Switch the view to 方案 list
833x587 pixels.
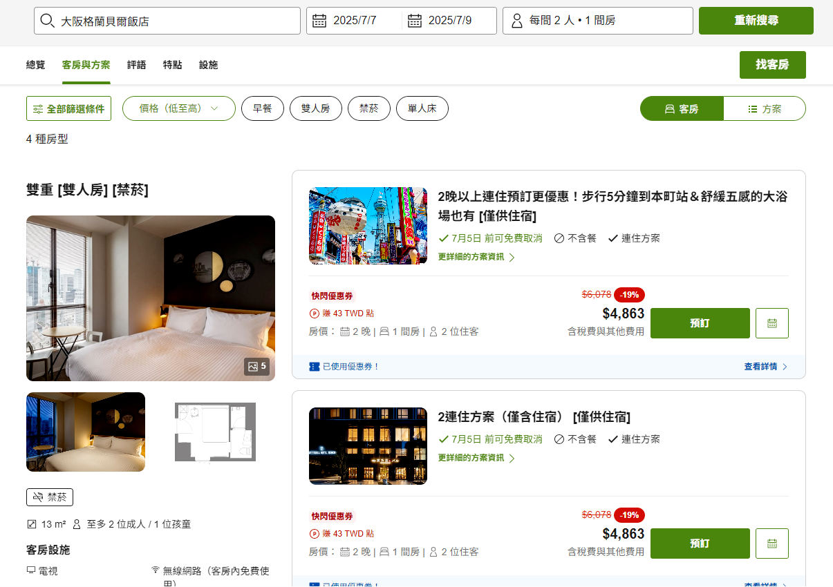(x=764, y=109)
